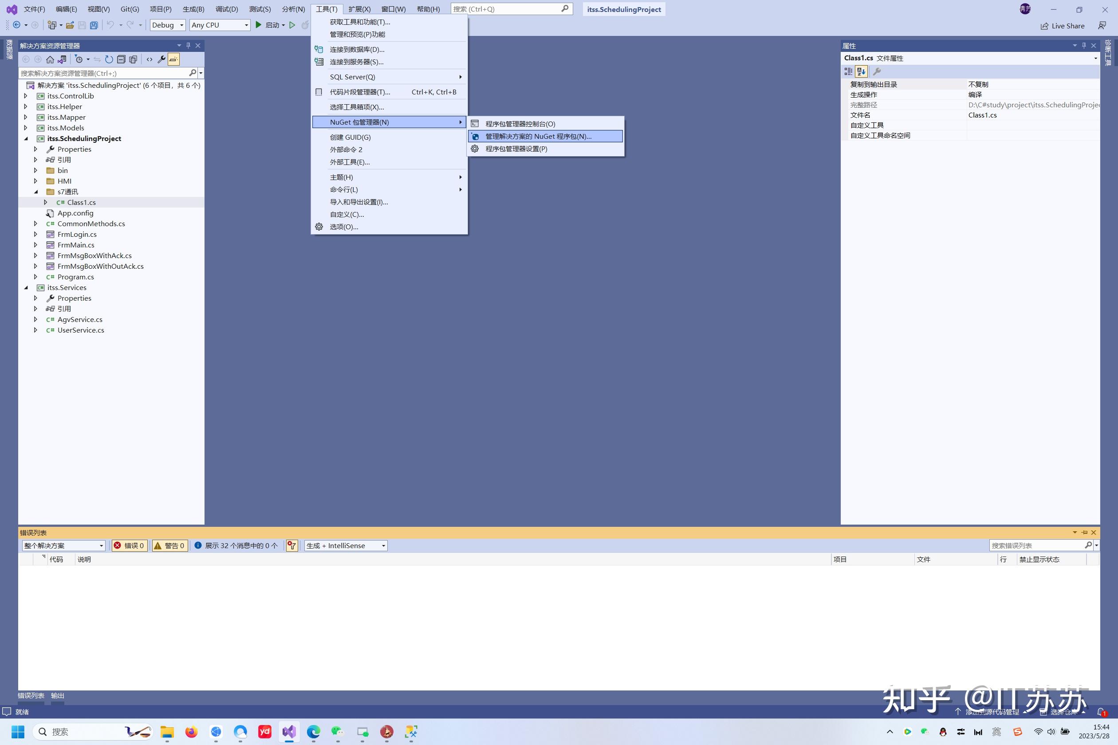Click the Live Share button
Screen dimensions: 1118x745
1063,26
